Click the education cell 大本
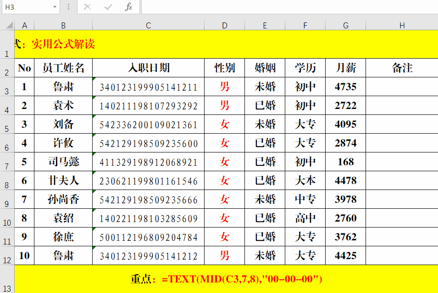 click(x=305, y=180)
